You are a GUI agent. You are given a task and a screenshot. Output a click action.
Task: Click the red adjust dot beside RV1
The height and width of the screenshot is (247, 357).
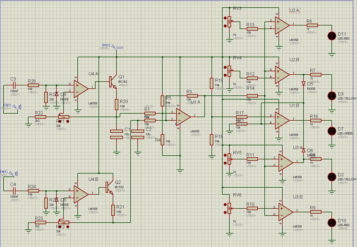(x=68, y=121)
